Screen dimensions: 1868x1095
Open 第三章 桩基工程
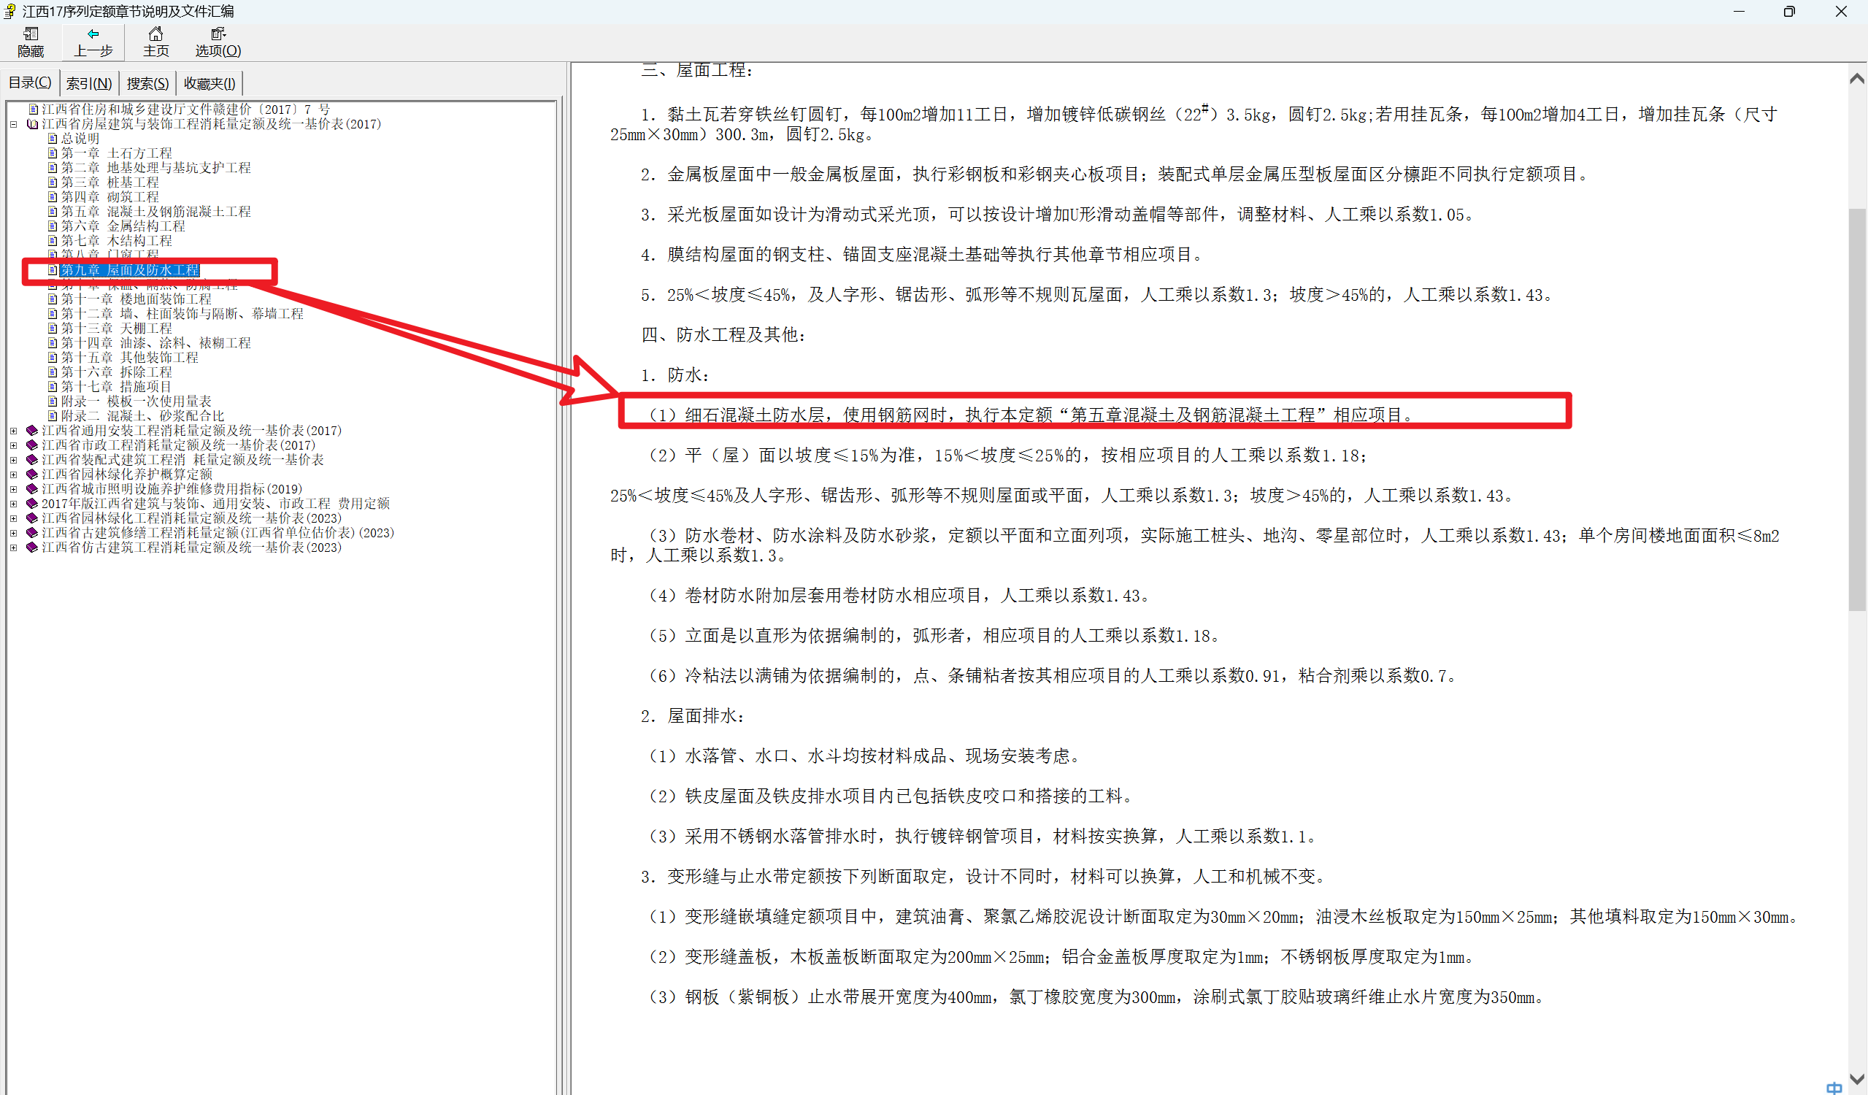[109, 182]
